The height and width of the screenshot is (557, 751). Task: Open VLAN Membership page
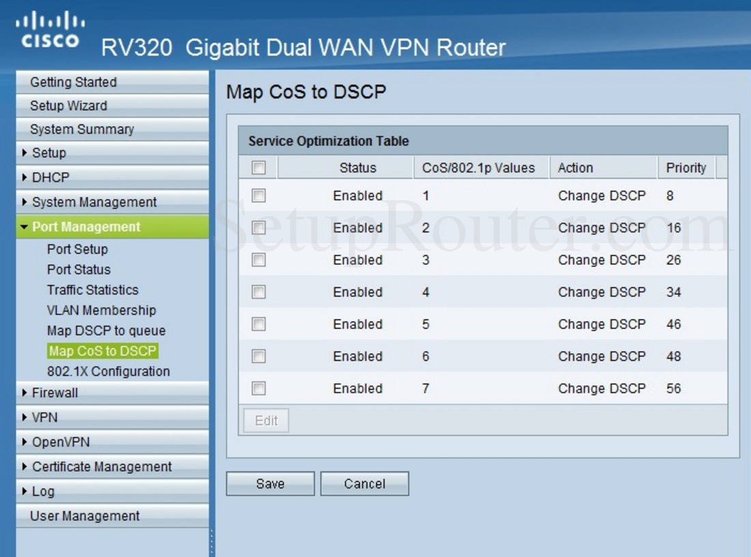tap(102, 310)
